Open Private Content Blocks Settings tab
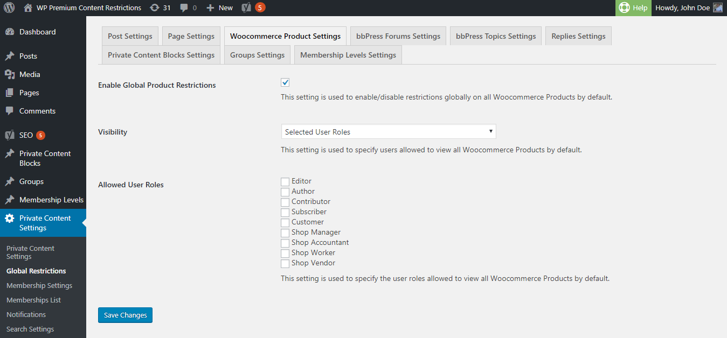727x338 pixels. 161,55
